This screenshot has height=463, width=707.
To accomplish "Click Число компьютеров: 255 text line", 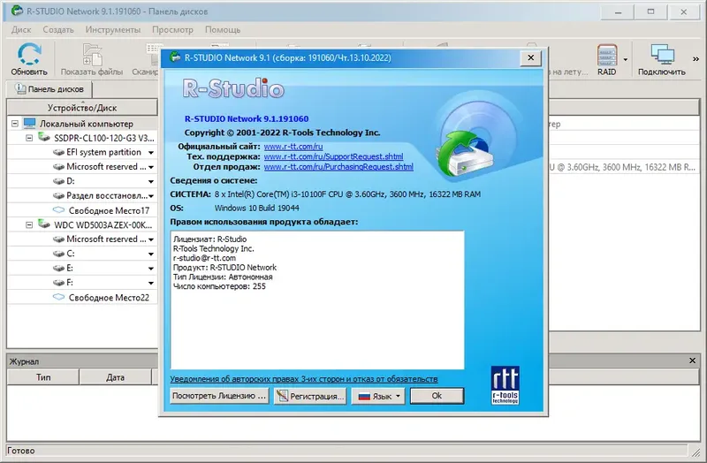I will [x=219, y=286].
